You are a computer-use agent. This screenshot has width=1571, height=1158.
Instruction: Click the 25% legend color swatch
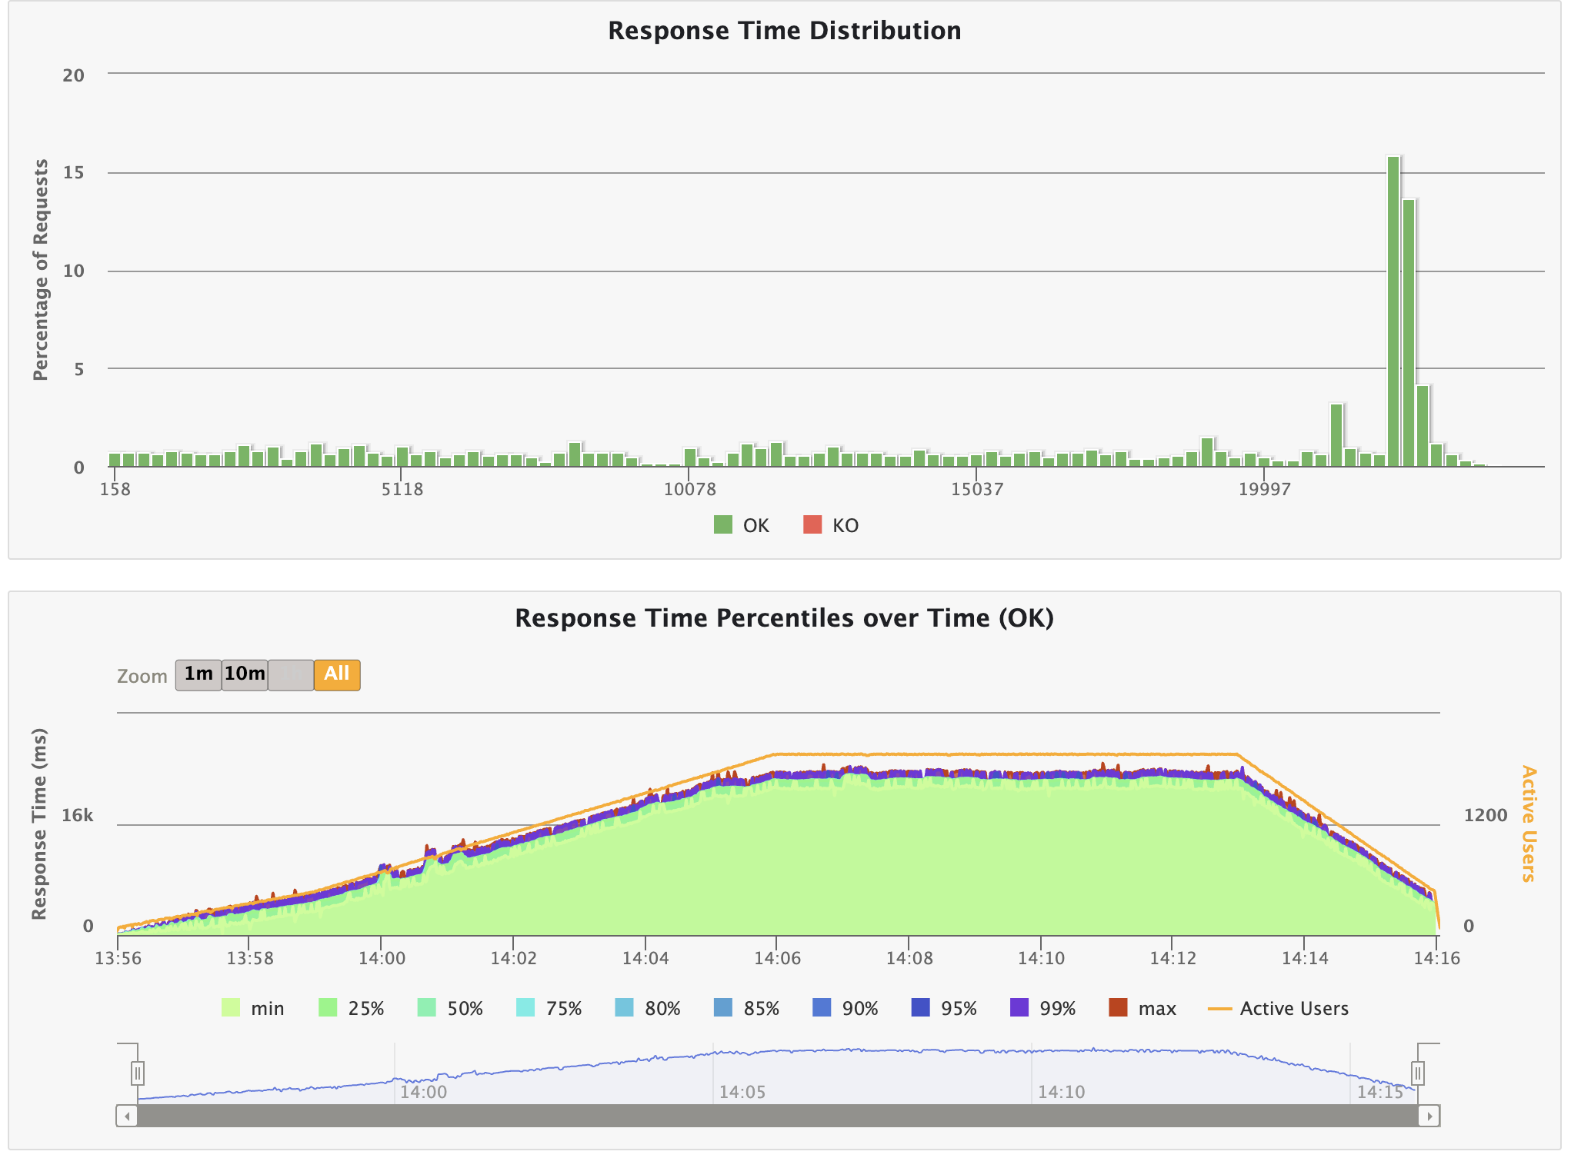click(x=329, y=1007)
